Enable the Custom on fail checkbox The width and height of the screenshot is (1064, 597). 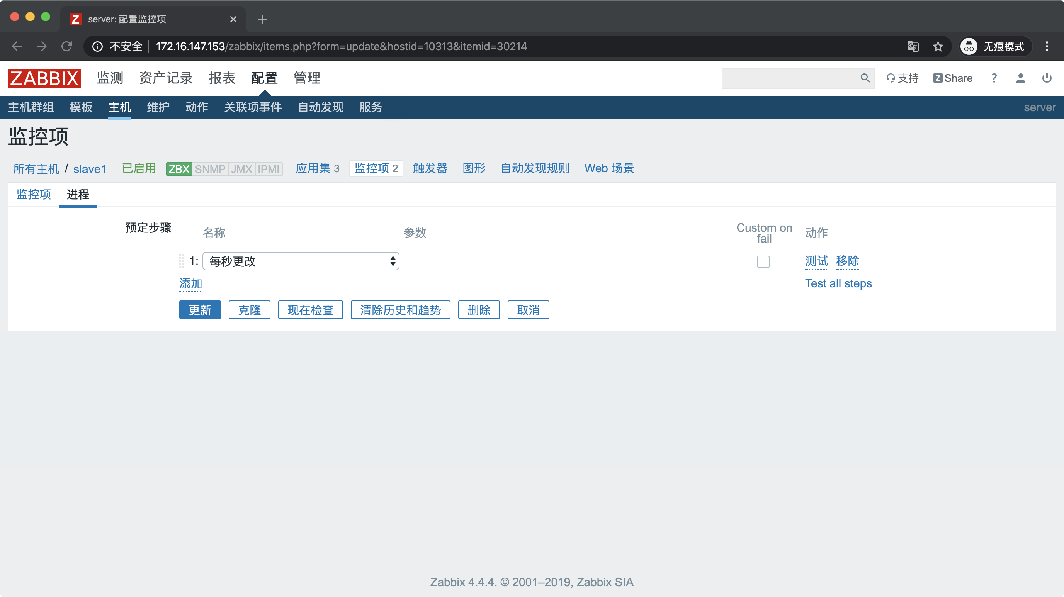763,262
